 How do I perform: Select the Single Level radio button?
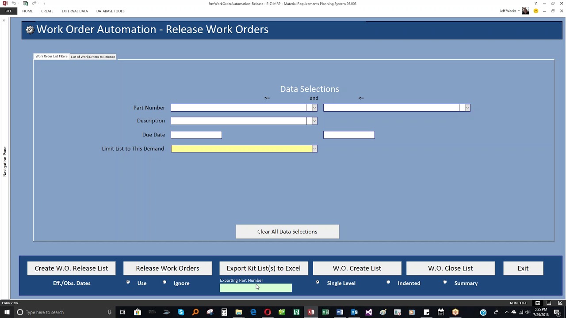click(x=317, y=282)
